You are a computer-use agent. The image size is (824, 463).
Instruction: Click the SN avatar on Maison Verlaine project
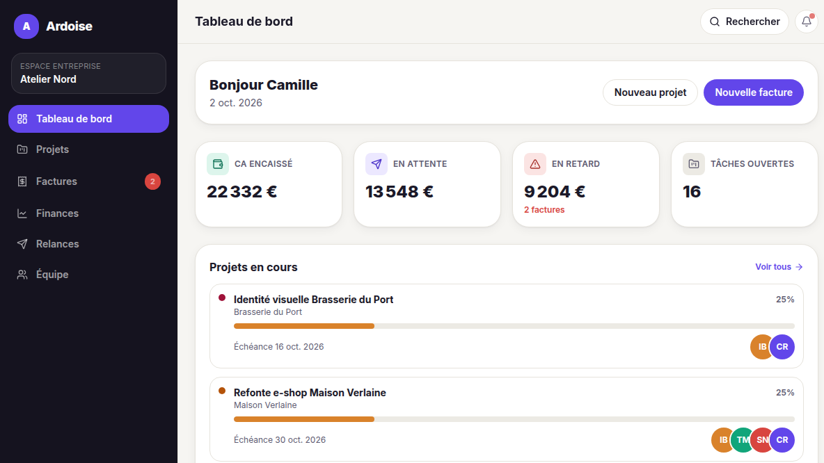(761, 440)
